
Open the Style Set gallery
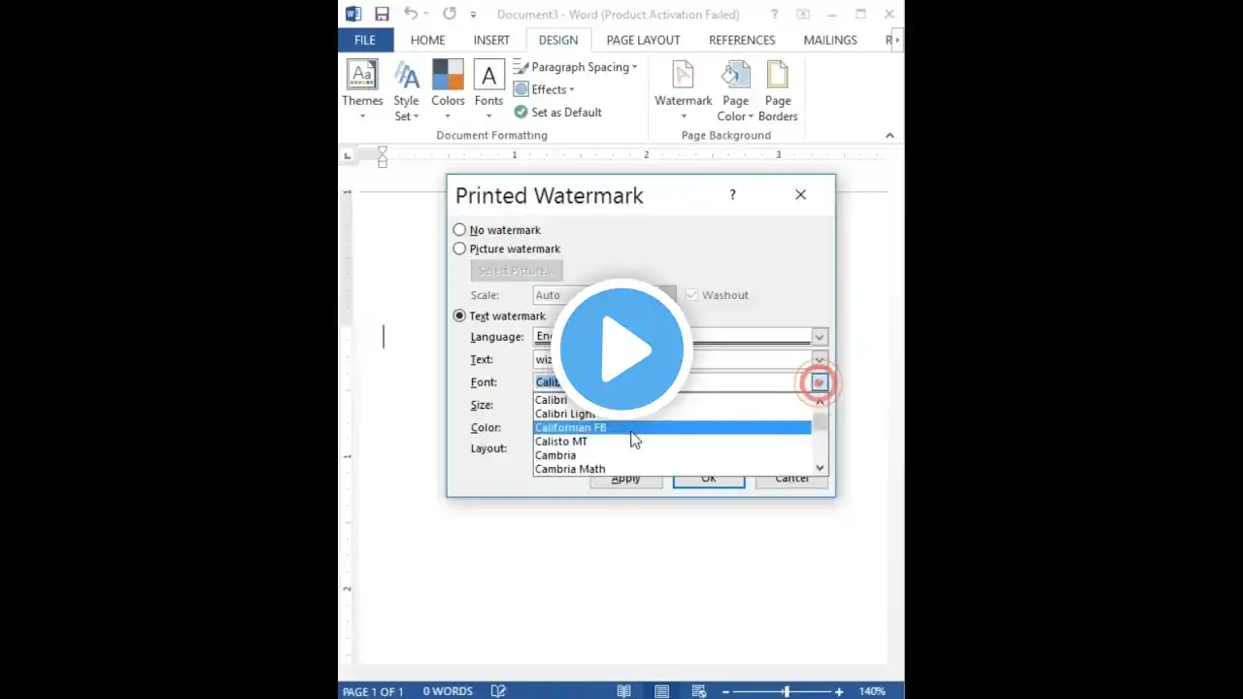coord(406,90)
